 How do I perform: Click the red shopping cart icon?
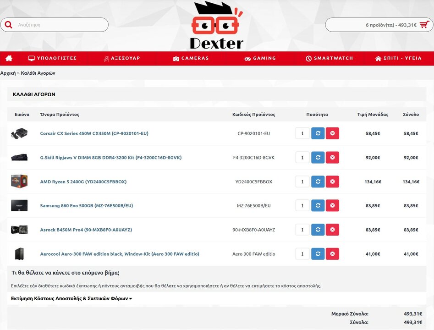click(x=424, y=25)
